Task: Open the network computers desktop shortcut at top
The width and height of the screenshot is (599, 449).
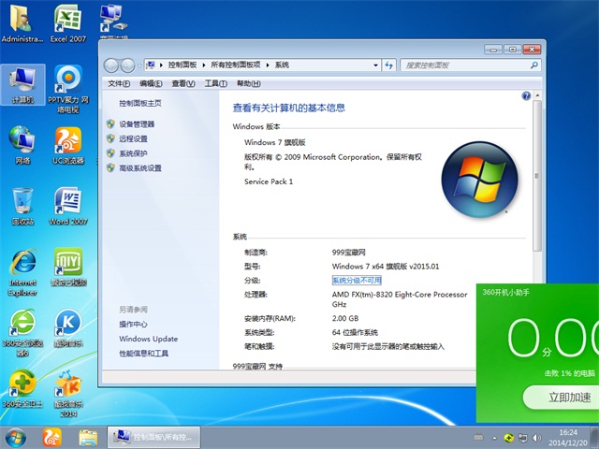Action: point(113,20)
